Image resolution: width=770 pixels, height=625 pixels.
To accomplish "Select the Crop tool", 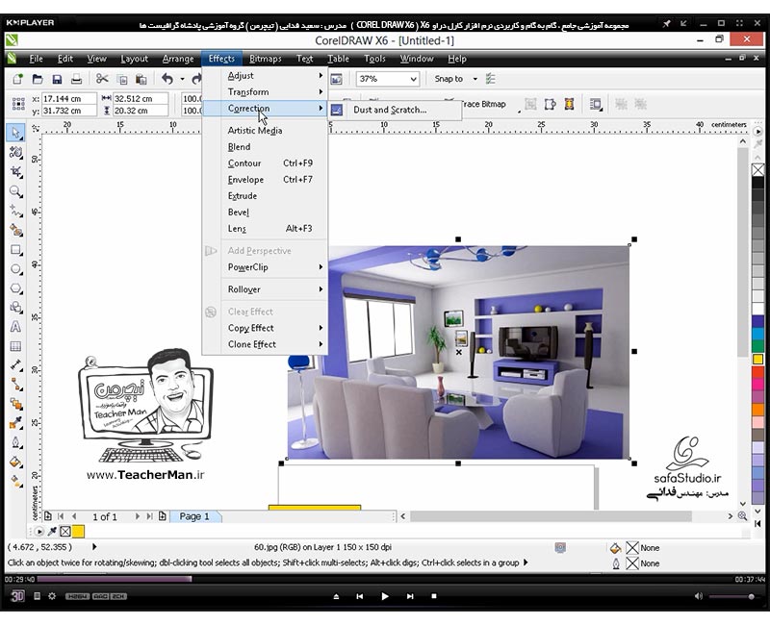I will 15,172.
